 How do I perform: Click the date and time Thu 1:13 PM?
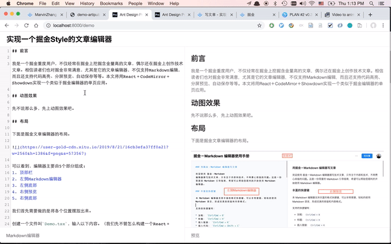[x=351, y=3]
